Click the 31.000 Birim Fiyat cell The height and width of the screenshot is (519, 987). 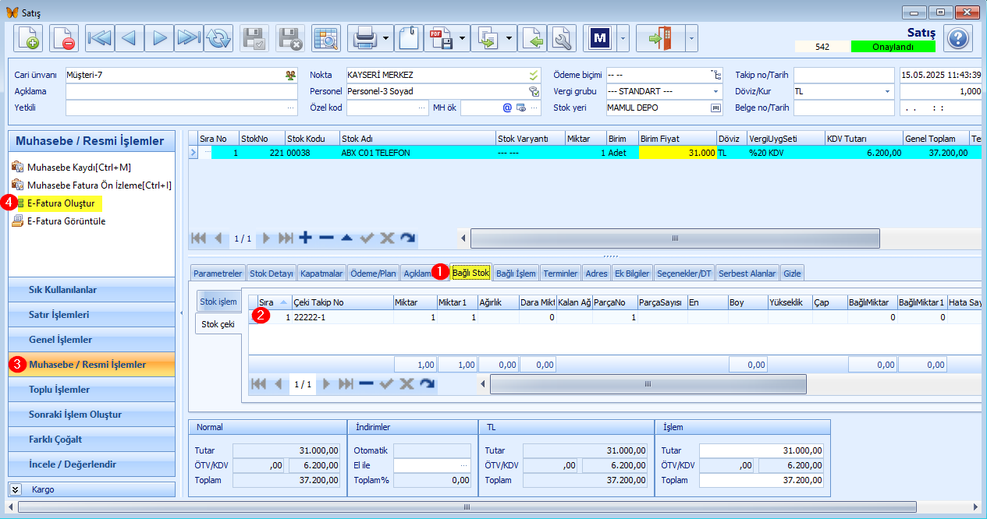(677, 153)
